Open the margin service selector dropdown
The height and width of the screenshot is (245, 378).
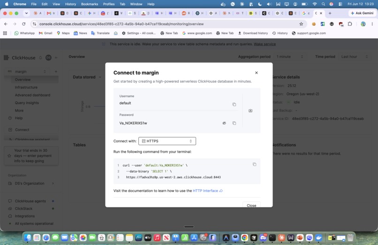[27, 72]
